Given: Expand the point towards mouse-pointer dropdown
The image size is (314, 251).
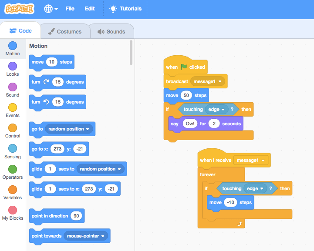Looking at the screenshot, I should (86, 236).
